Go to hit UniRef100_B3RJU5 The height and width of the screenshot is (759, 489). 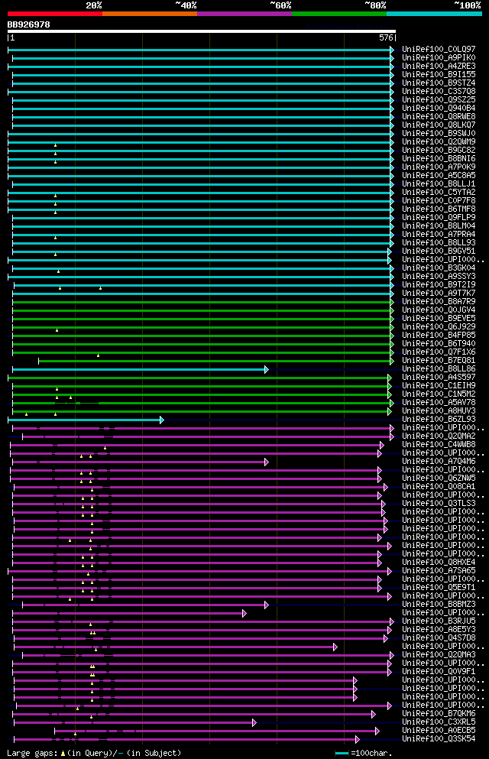pos(439,621)
